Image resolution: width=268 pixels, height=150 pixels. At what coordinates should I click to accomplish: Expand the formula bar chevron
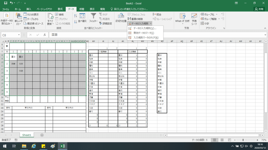[265, 35]
